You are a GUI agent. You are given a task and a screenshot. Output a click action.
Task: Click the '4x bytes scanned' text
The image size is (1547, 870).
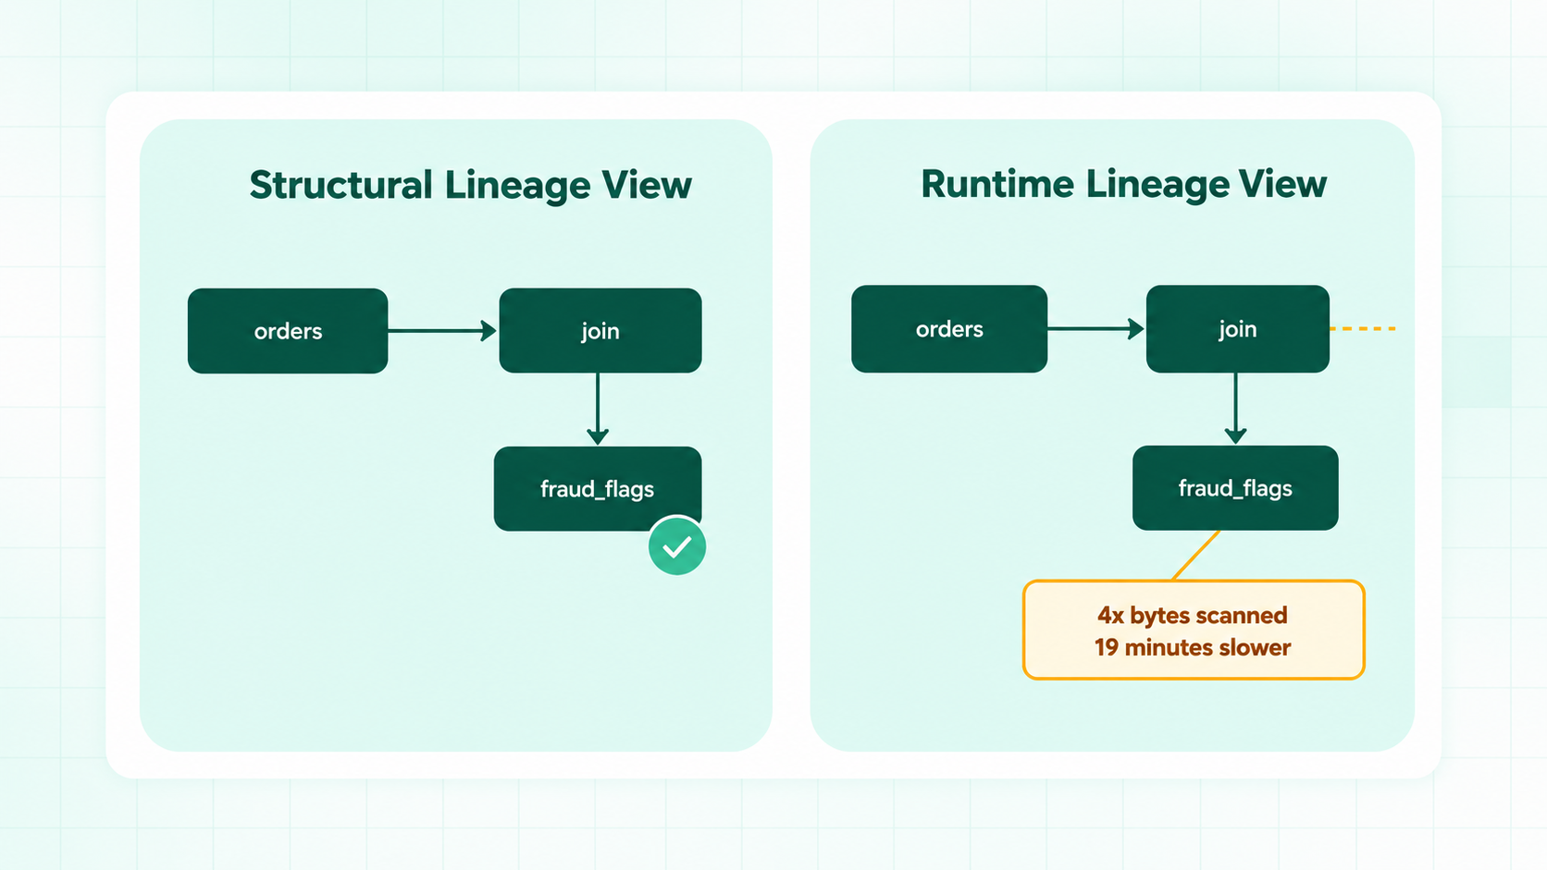tap(1193, 616)
